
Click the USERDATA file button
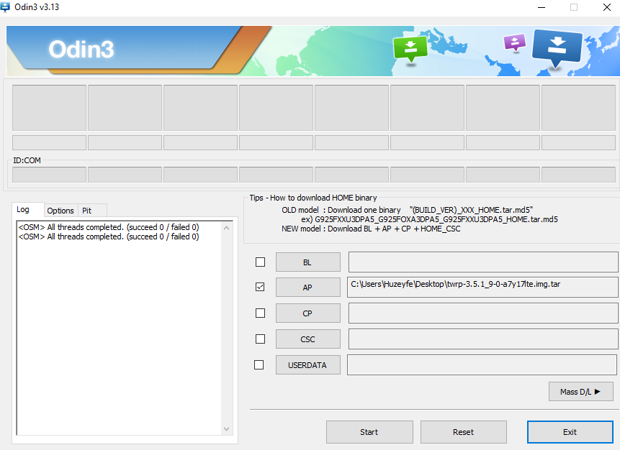tap(307, 365)
